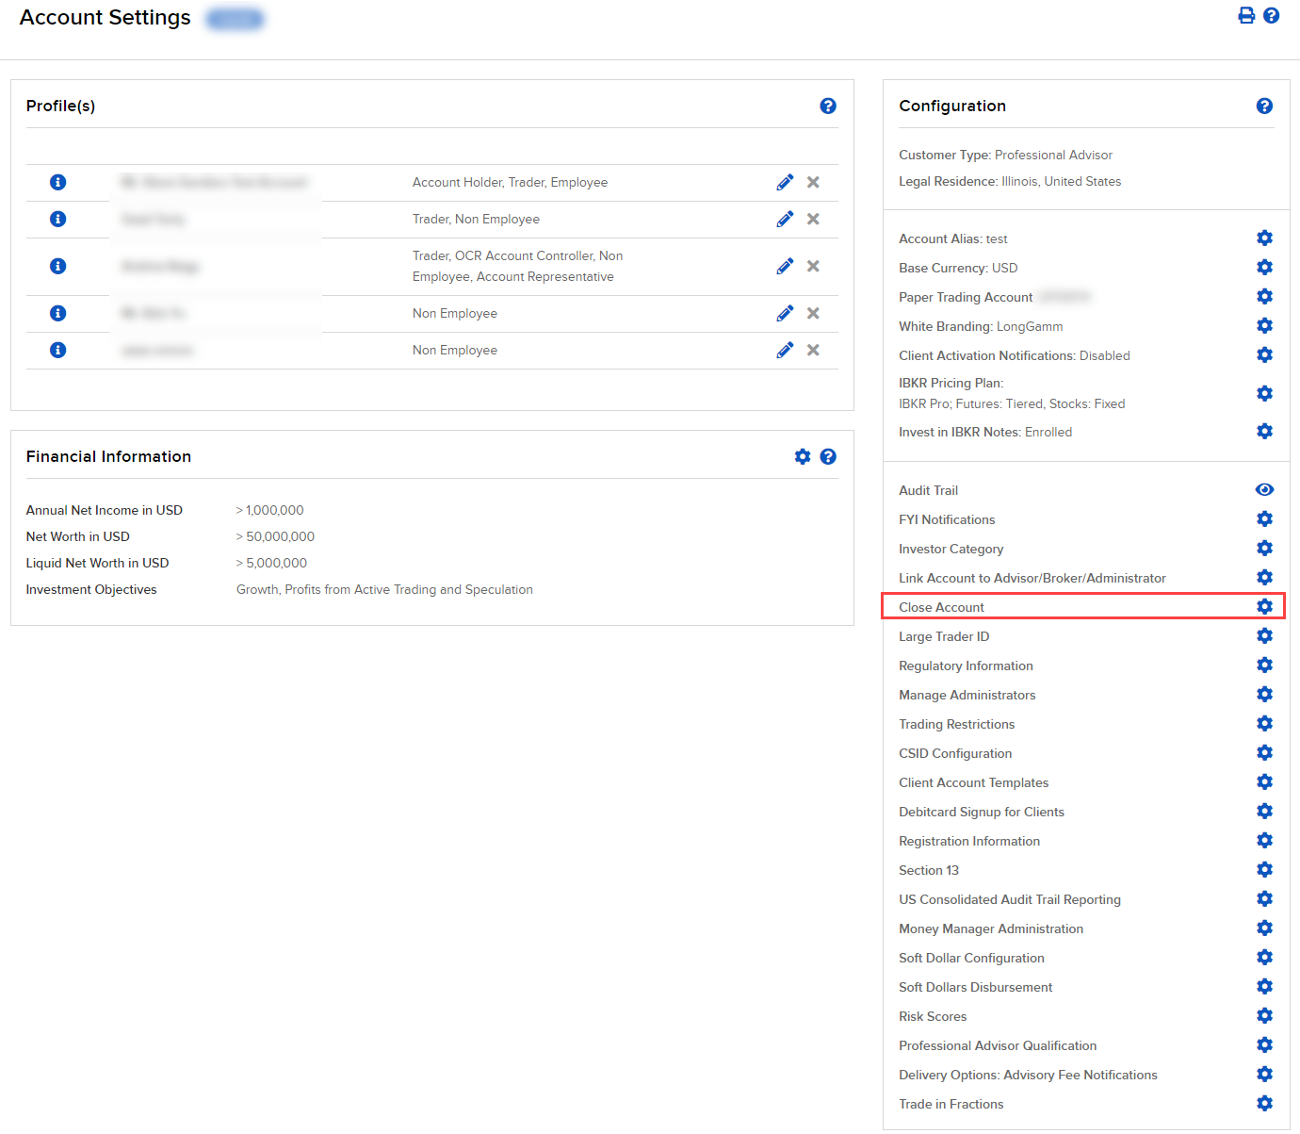
Task: Open the Configuration panel help icon
Action: [1264, 106]
